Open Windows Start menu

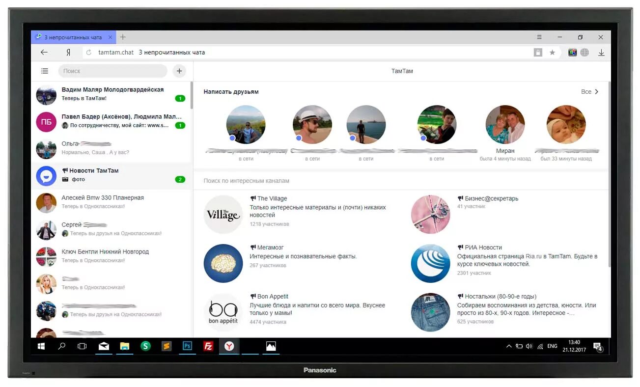point(41,346)
